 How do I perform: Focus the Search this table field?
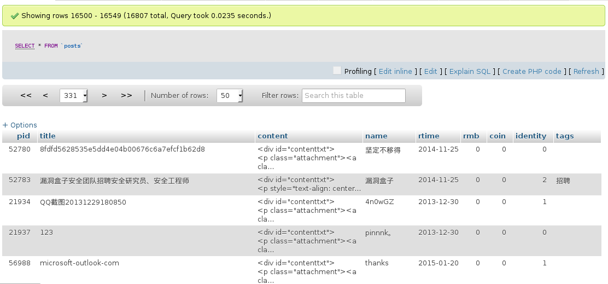tap(354, 95)
